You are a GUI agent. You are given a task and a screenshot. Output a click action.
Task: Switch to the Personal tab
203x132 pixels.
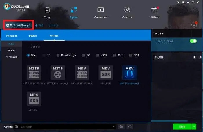pos(11,36)
